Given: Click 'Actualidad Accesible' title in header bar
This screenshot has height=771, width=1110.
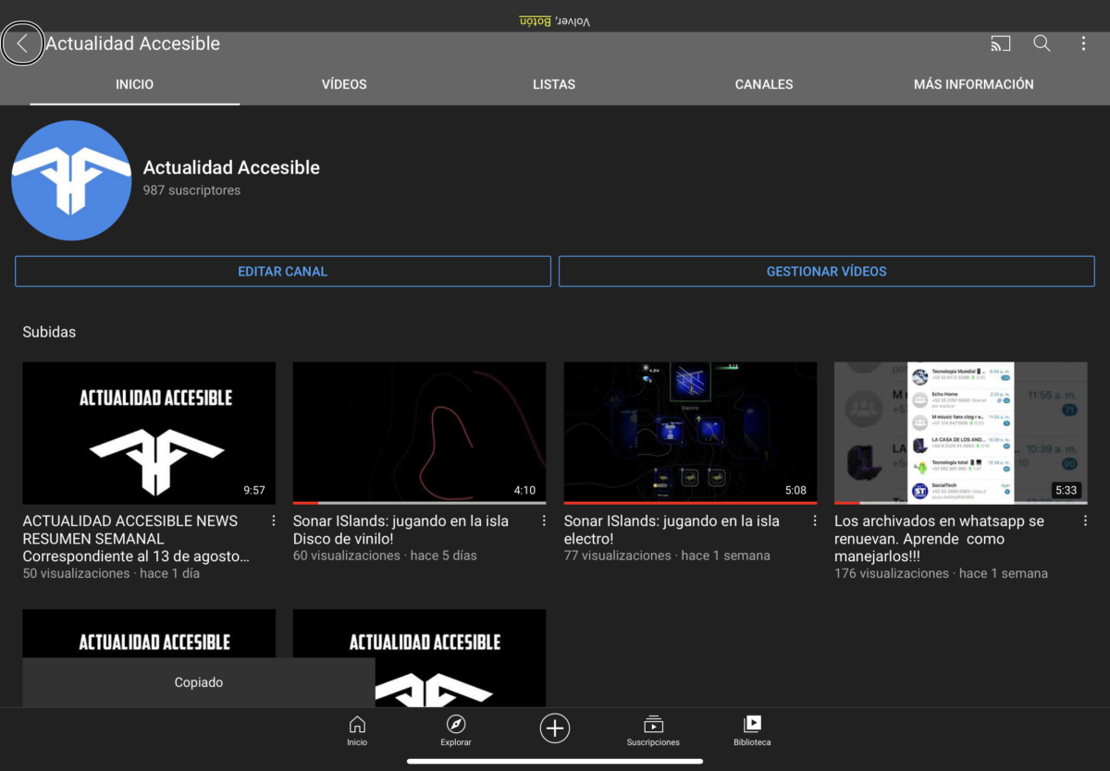Looking at the screenshot, I should 133,43.
